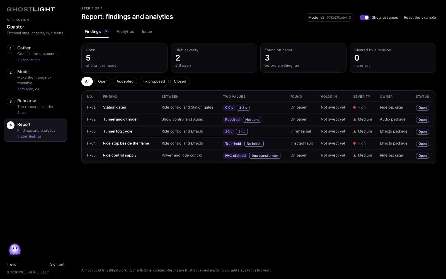
Task: Click the One transformer value chip
Action: pyautogui.click(x=265, y=156)
